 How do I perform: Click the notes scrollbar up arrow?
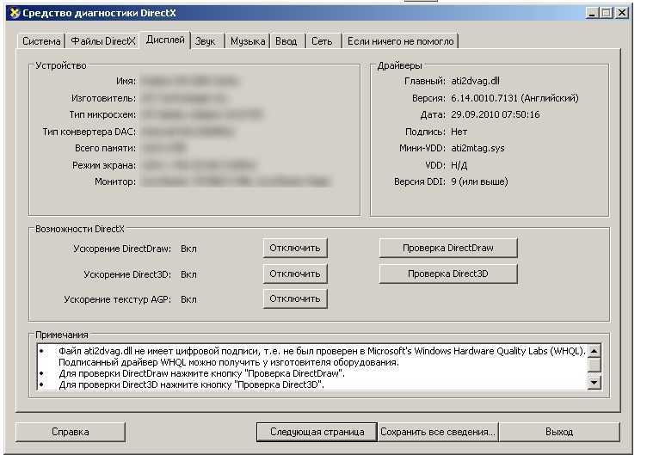(x=594, y=351)
